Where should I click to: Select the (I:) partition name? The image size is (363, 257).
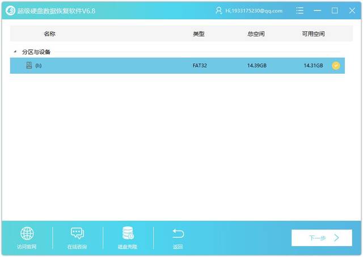pos(39,65)
